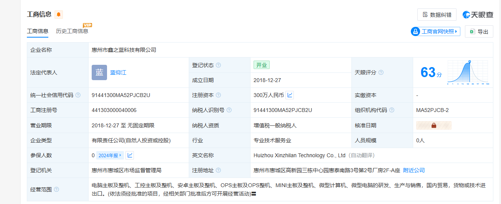Click the score distribution curve chart
This screenshot has width=501, height=204.
tap(468, 72)
